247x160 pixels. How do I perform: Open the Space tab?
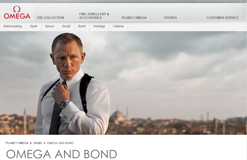coord(49,26)
